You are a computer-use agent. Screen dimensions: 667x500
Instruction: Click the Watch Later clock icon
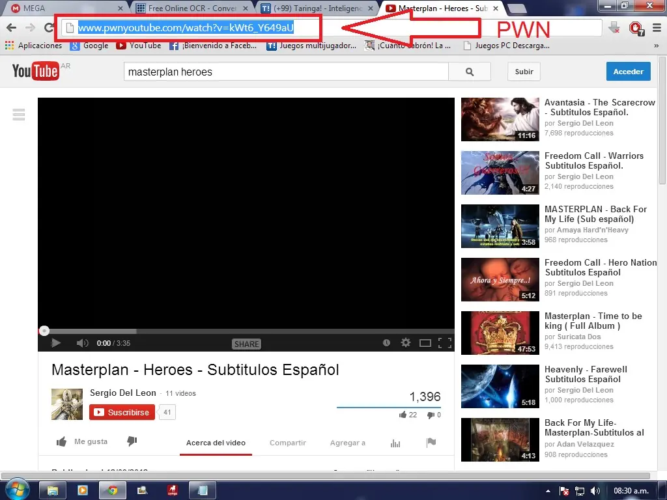point(386,342)
